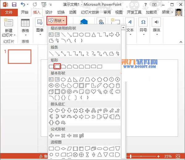Select the Text Box shape in recent shapes
Image resolution: width=185 pixels, height=160 pixels.
(51, 34)
